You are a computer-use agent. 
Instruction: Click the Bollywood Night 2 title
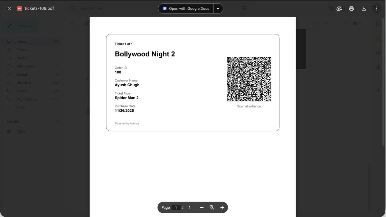145,54
